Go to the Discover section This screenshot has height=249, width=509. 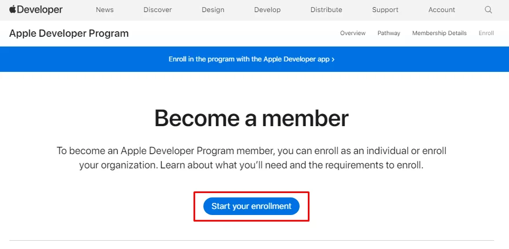158,10
